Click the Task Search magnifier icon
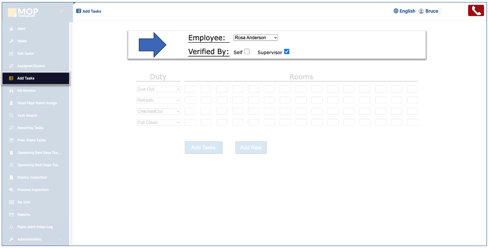Viewport: 489px width, 248px height. coord(11,115)
